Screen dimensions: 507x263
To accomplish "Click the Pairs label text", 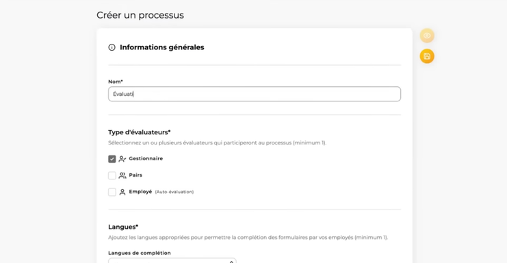I will (135, 175).
